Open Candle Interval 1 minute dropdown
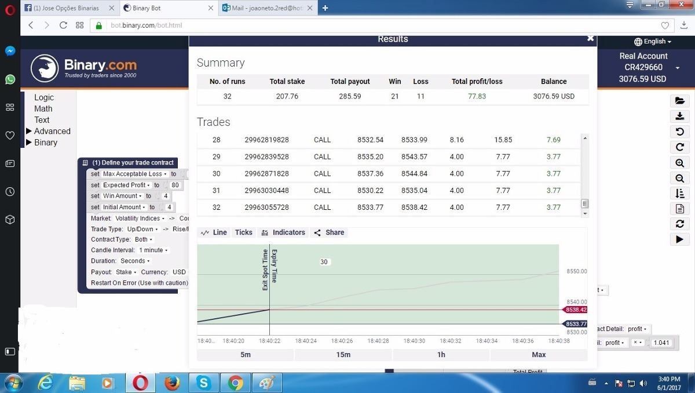 [x=153, y=250]
